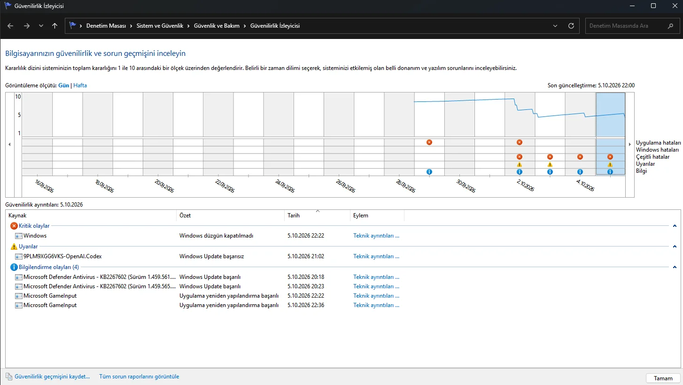Open Teknik ayrıntıları for the OpenAI.Codex warning
The image size is (683, 385).
pyautogui.click(x=376, y=256)
